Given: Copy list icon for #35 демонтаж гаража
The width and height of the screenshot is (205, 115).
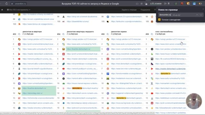Looking at the screenshot, I should (108, 34).
